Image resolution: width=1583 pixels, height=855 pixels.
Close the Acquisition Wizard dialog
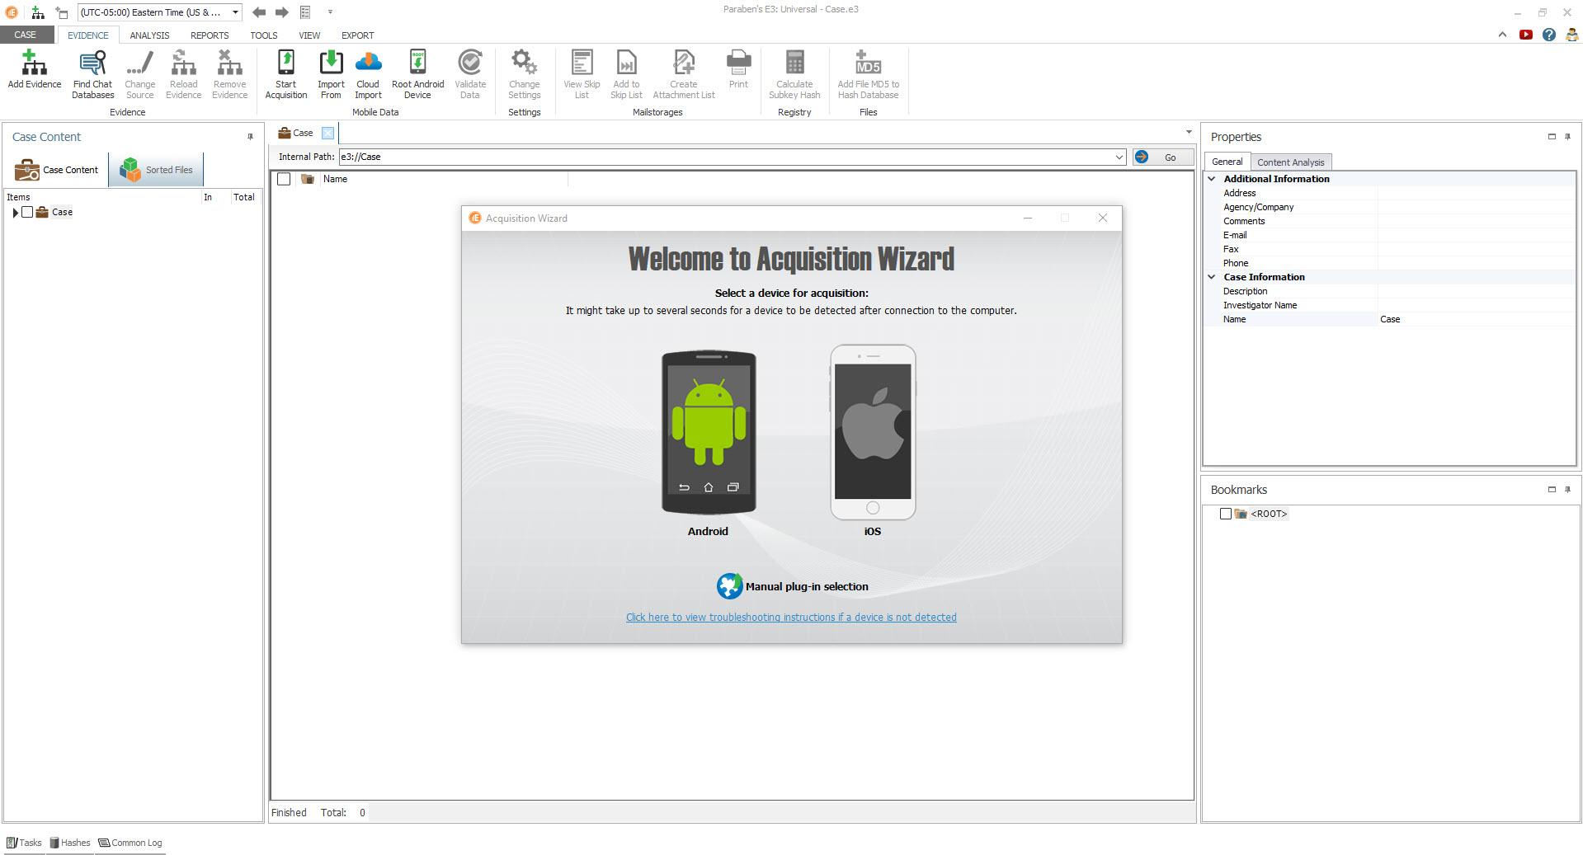tap(1102, 218)
